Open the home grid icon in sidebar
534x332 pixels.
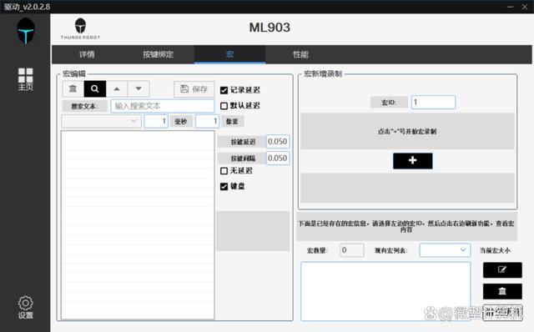pyautogui.click(x=26, y=79)
